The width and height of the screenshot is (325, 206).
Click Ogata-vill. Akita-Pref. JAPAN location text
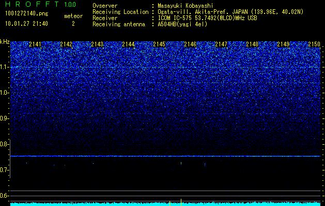230,12
